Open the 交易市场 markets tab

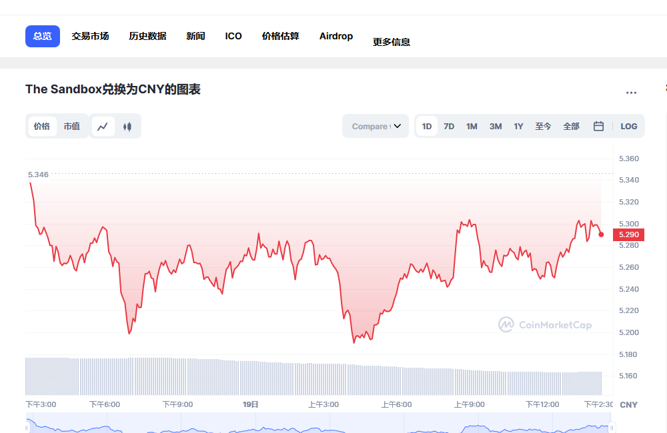(x=90, y=36)
